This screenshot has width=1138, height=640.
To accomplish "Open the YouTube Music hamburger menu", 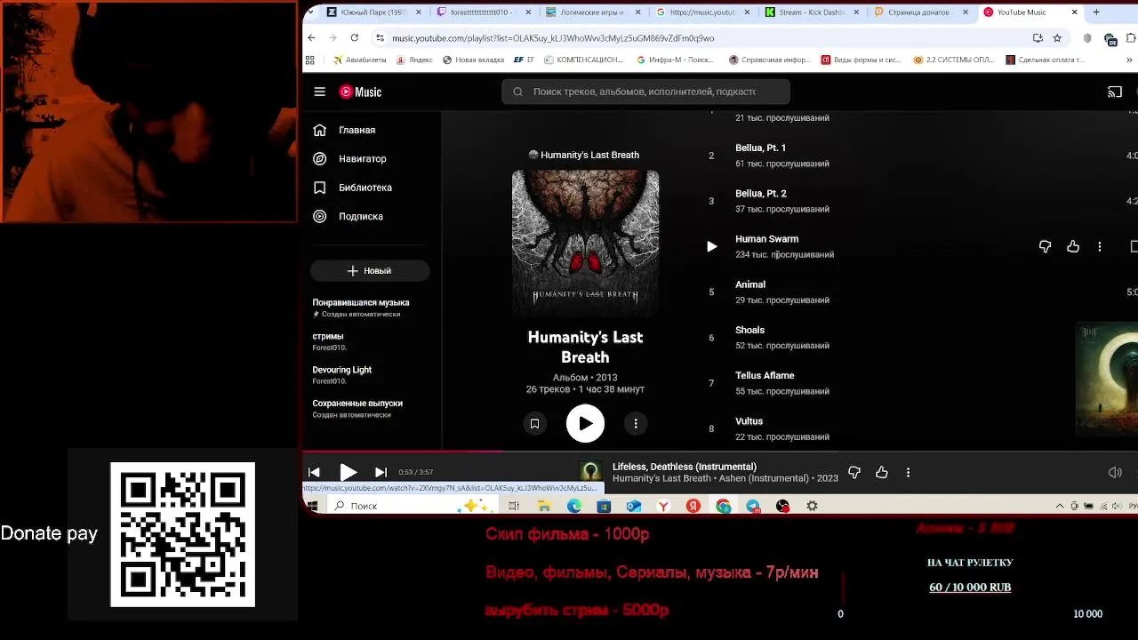I will tap(320, 92).
